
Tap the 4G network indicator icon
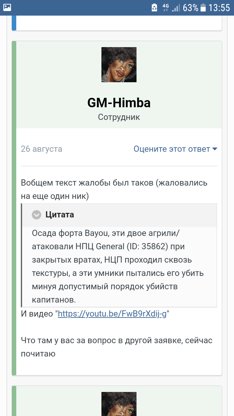[x=166, y=7]
